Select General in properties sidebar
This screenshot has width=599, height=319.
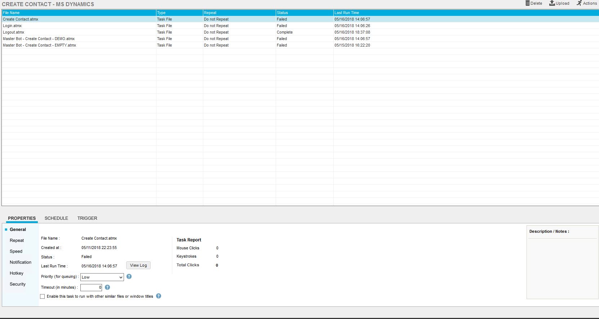coord(18,230)
